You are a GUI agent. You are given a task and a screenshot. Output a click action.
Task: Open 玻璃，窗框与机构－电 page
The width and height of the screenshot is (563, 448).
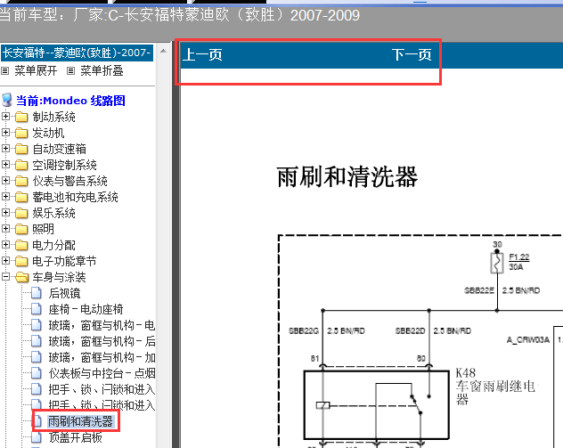tap(102, 325)
